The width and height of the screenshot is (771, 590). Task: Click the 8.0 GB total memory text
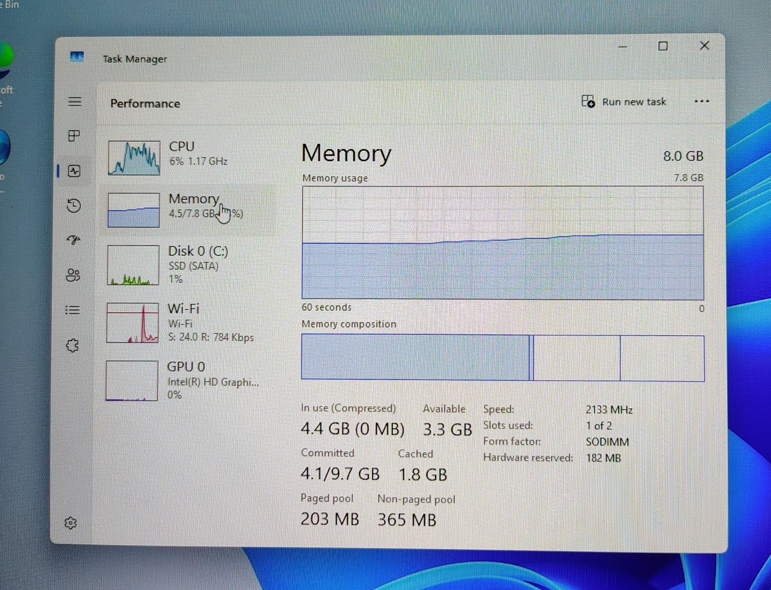click(683, 156)
